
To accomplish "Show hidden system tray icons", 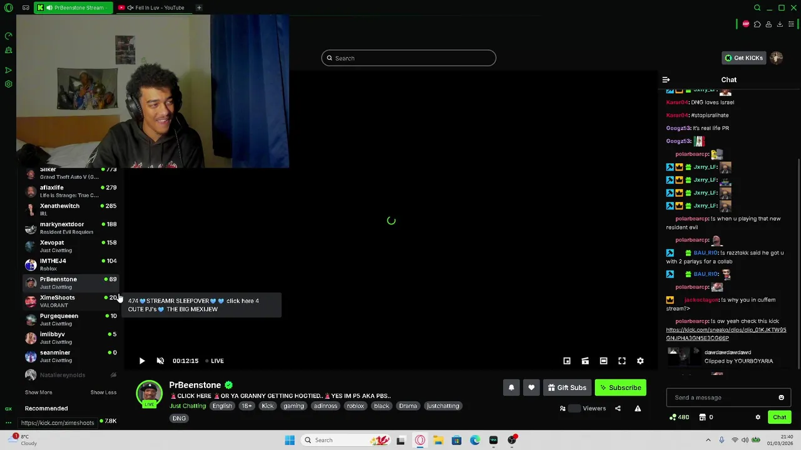I will (708, 440).
